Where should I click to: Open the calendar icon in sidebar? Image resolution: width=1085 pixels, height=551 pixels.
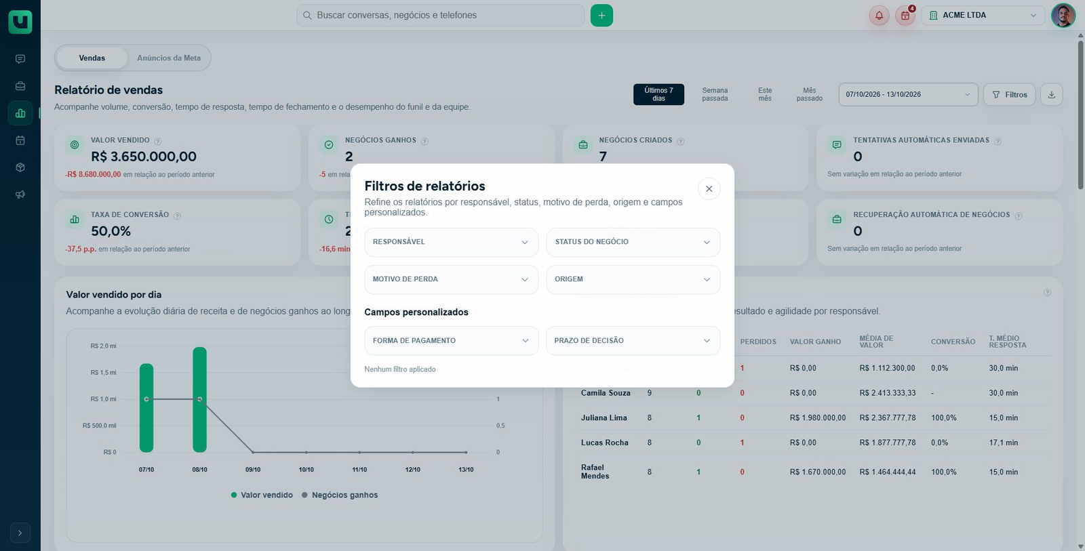coord(20,140)
